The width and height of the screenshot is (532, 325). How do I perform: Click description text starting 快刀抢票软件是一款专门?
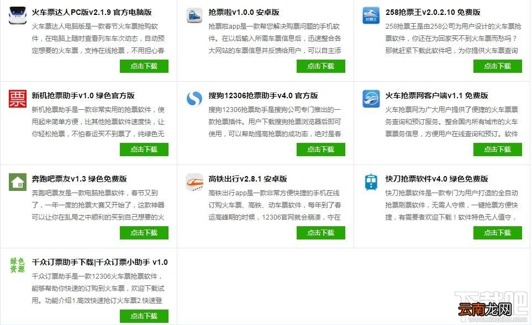(451, 205)
